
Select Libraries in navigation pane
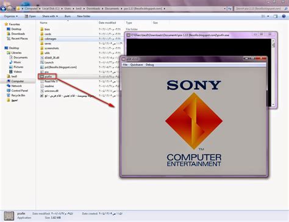point(14,52)
